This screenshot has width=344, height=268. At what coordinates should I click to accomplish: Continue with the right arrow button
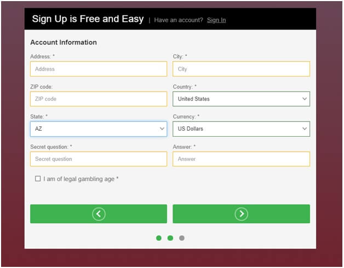point(241,214)
